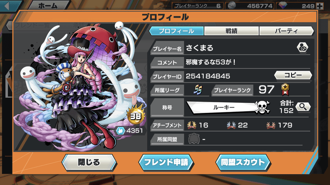
Task: Click the コピー button for player ID
Action: point(293,75)
